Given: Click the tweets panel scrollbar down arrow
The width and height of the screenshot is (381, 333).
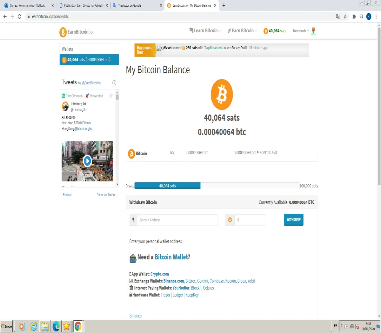Looking at the screenshot, I should [117, 184].
